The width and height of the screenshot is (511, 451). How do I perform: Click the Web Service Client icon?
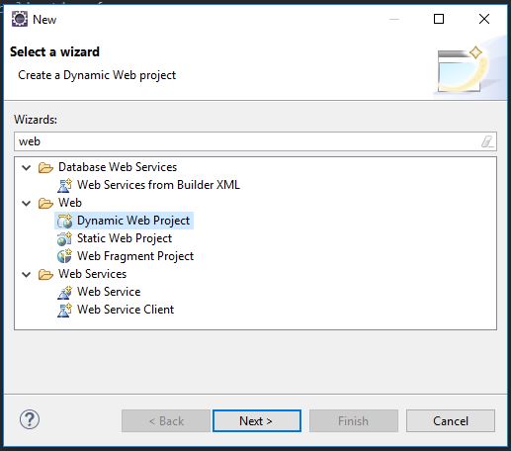[x=64, y=310]
